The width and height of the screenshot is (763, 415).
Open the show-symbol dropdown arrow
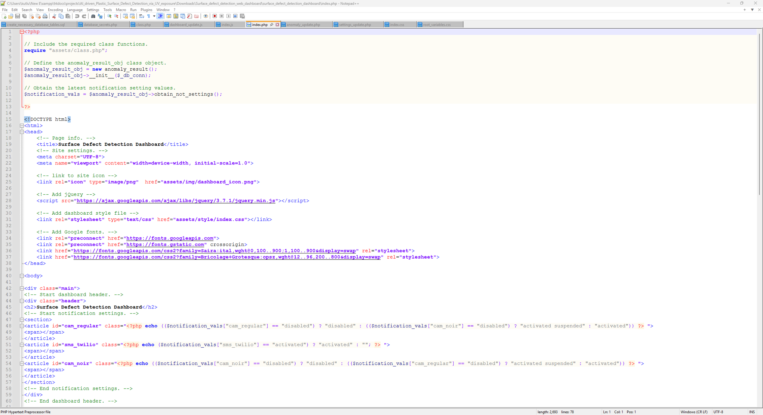coord(154,16)
